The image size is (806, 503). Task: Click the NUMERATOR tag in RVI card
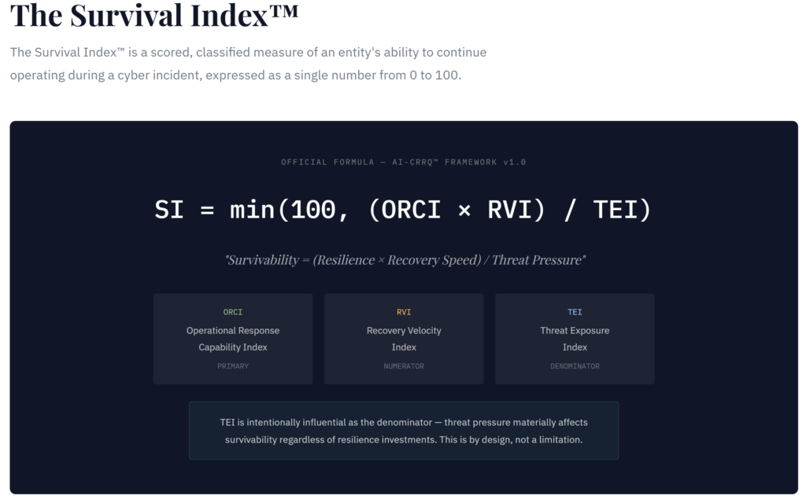click(404, 366)
